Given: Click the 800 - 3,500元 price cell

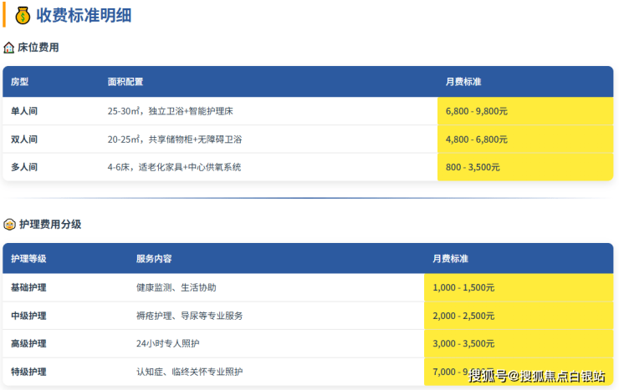Looking at the screenshot, I should (473, 167).
